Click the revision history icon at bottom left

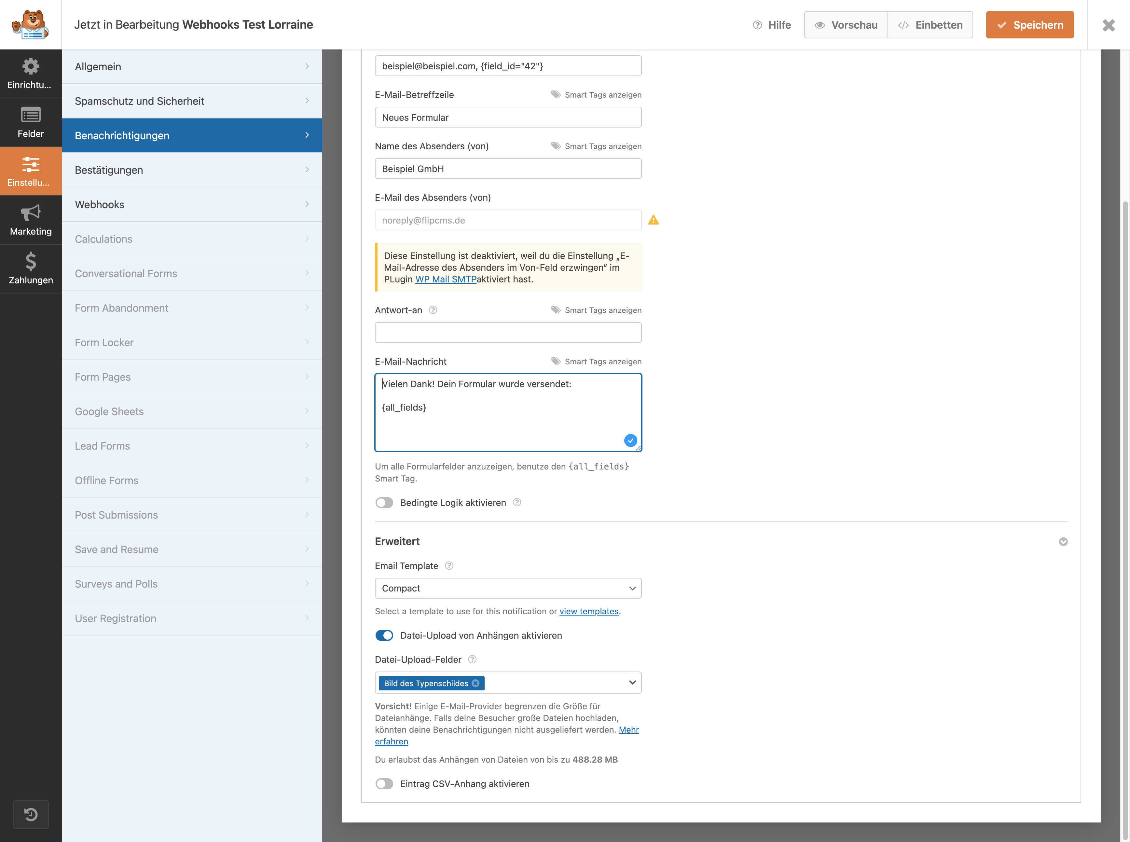click(31, 814)
